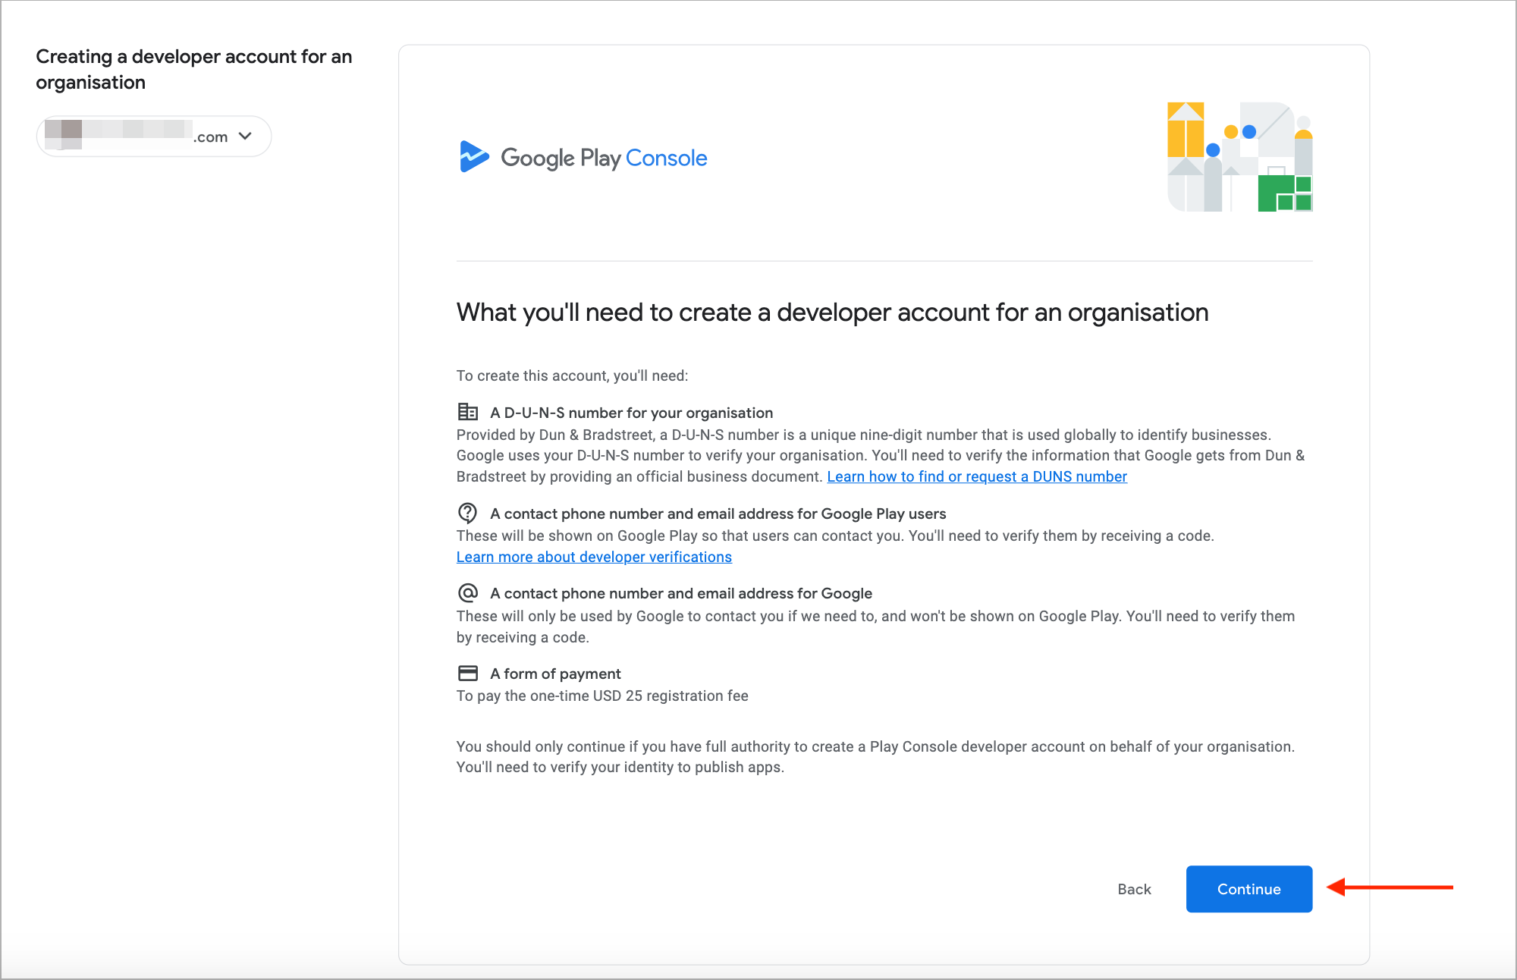Viewport: 1517px width, 980px height.
Task: Click the D-U-N-S building icon
Action: tap(467, 412)
